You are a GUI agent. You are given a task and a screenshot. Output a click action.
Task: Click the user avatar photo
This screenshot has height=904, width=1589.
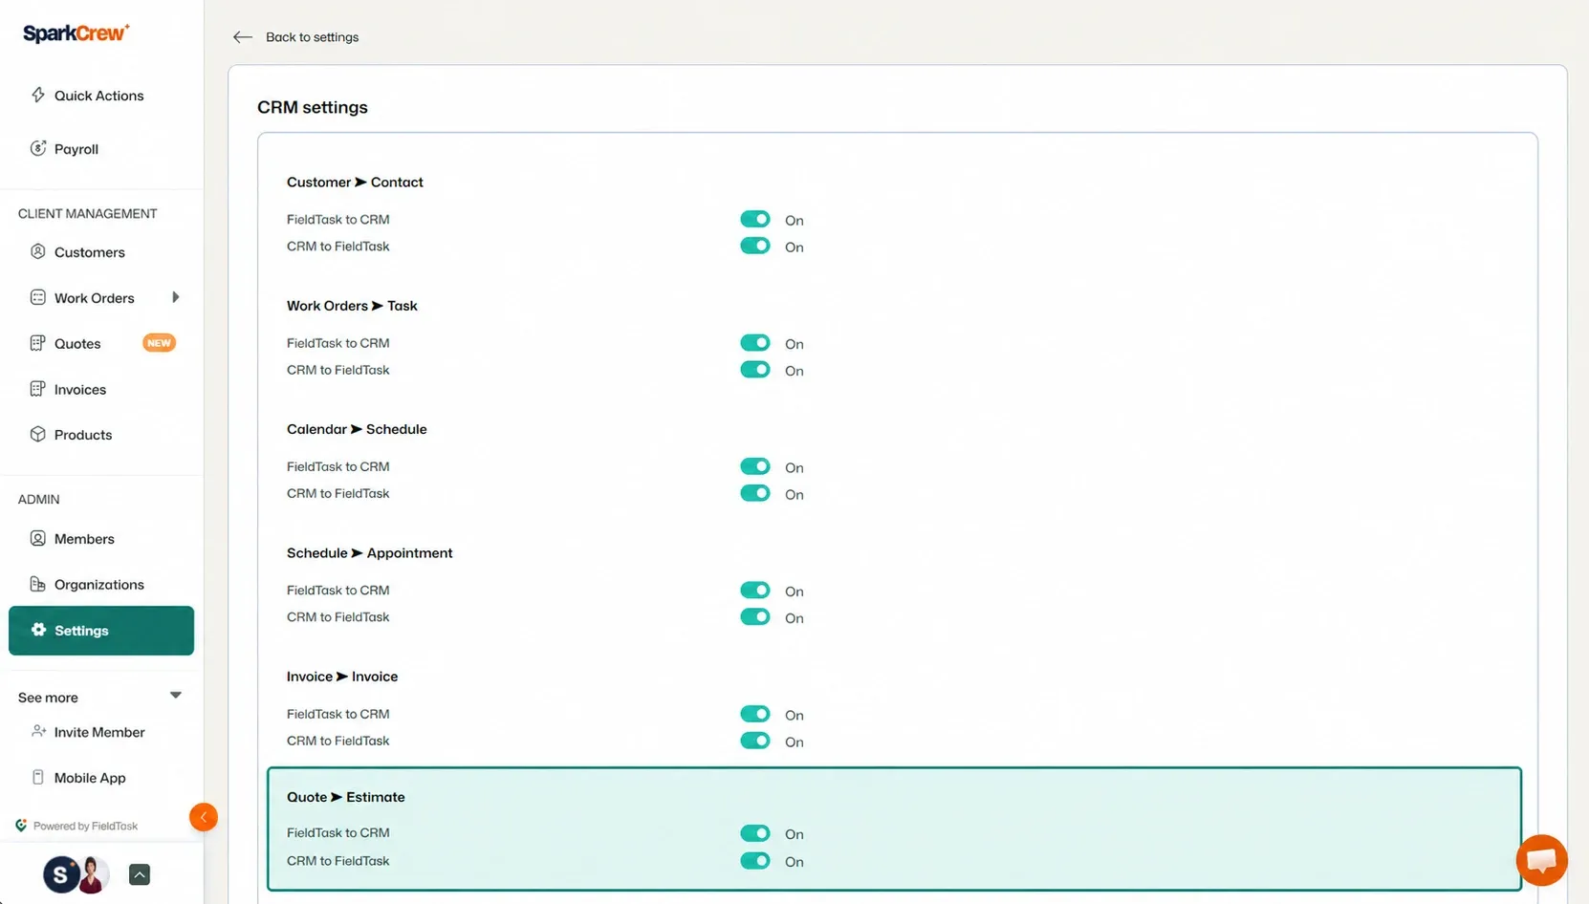pyautogui.click(x=93, y=874)
